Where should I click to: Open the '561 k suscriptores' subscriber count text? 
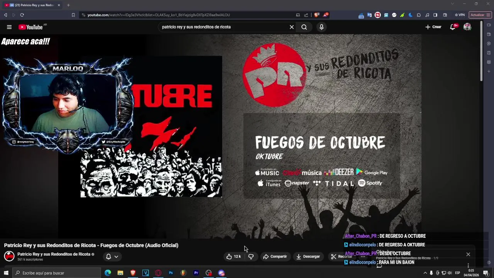(x=30, y=259)
